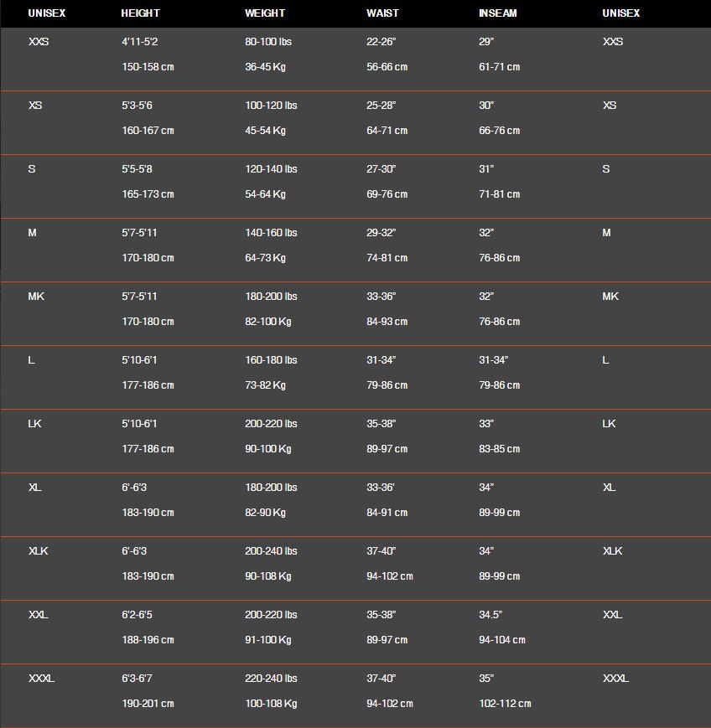The height and width of the screenshot is (728, 711).
Task: Select the 36-45 Kg weight value
Action: pos(265,67)
